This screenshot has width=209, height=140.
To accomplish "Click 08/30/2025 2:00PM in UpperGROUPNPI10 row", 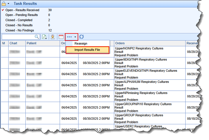I will (x=96, y=107).
